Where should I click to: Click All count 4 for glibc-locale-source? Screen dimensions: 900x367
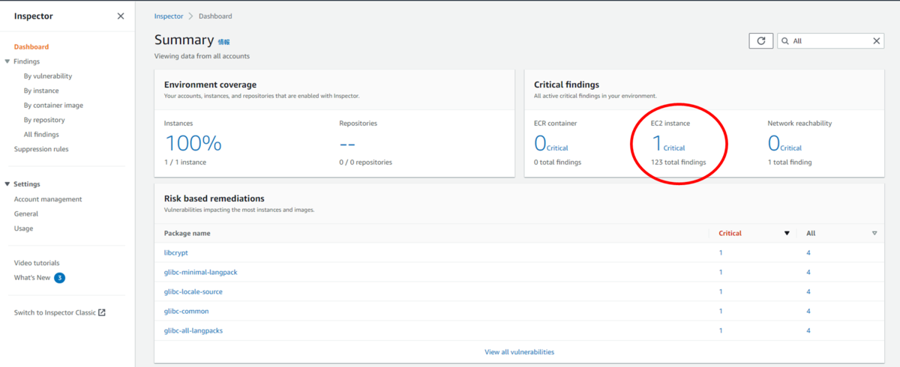(808, 291)
